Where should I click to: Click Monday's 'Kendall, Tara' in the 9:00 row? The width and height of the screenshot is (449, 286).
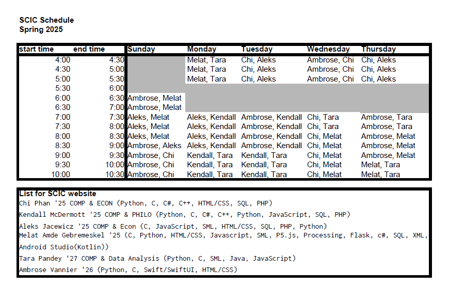tap(210, 155)
